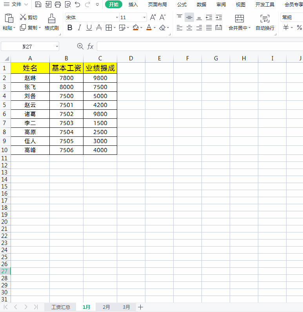Open the 粘贴 paste options dropdown
The image size is (303, 312).
tap(15, 28)
